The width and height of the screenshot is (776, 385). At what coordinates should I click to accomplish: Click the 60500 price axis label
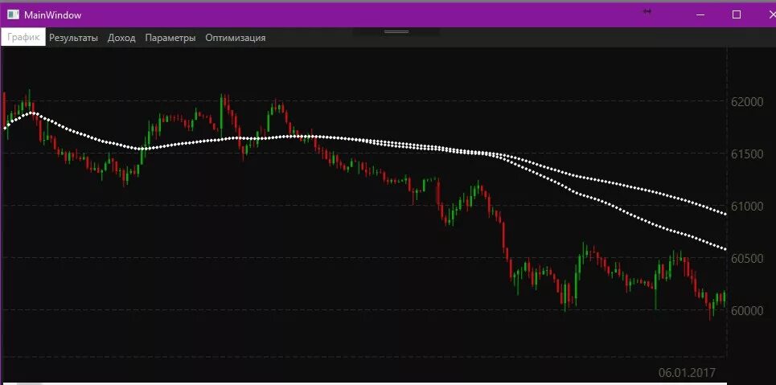[747, 258]
